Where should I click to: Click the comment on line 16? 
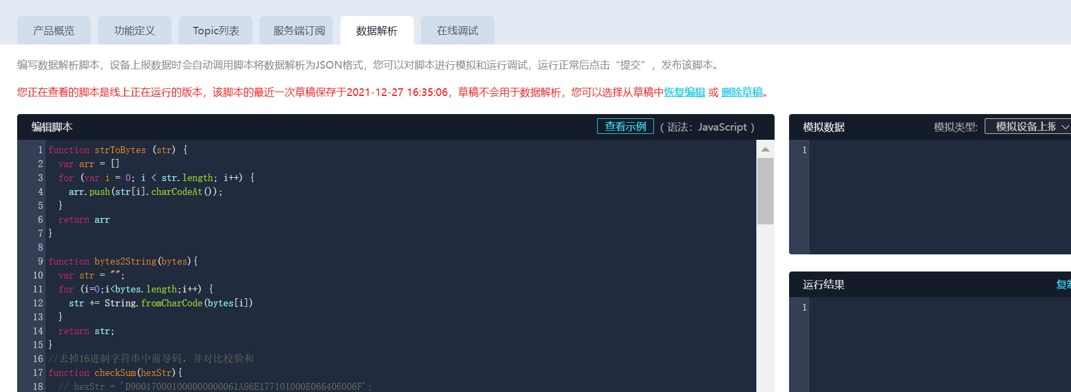[151, 359]
